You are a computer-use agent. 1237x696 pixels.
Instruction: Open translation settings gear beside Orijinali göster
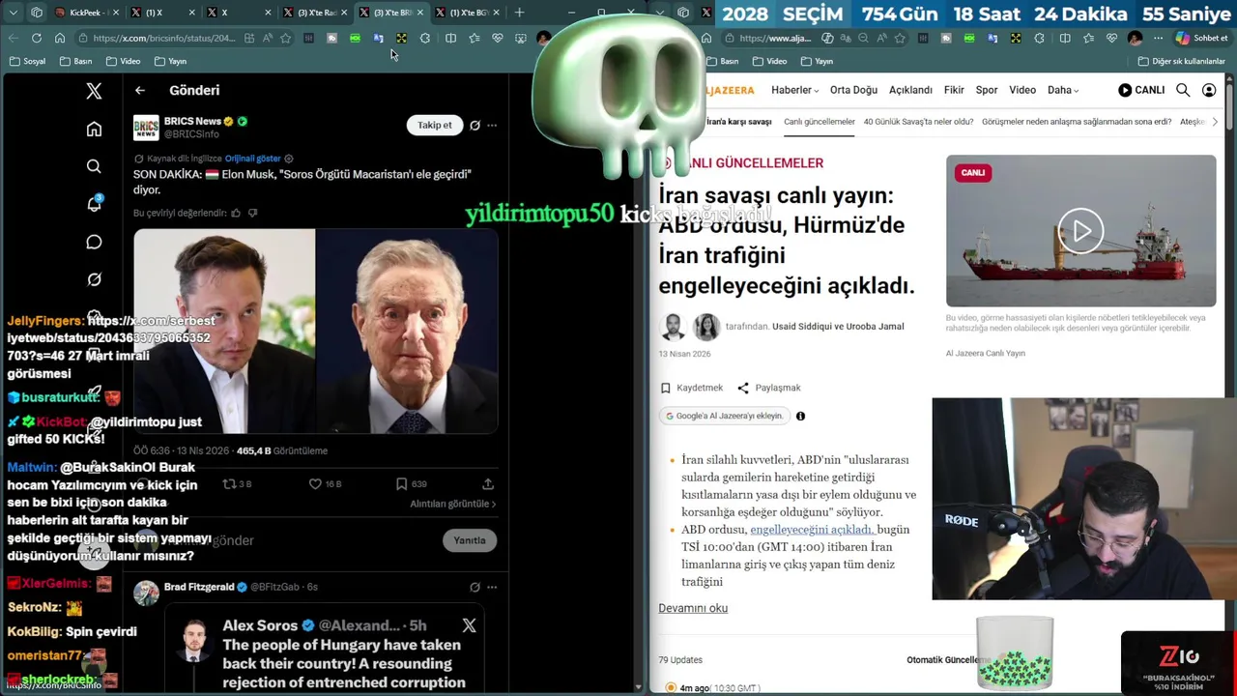click(289, 159)
